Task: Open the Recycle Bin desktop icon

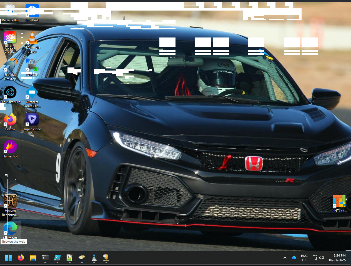Action: 10,12
